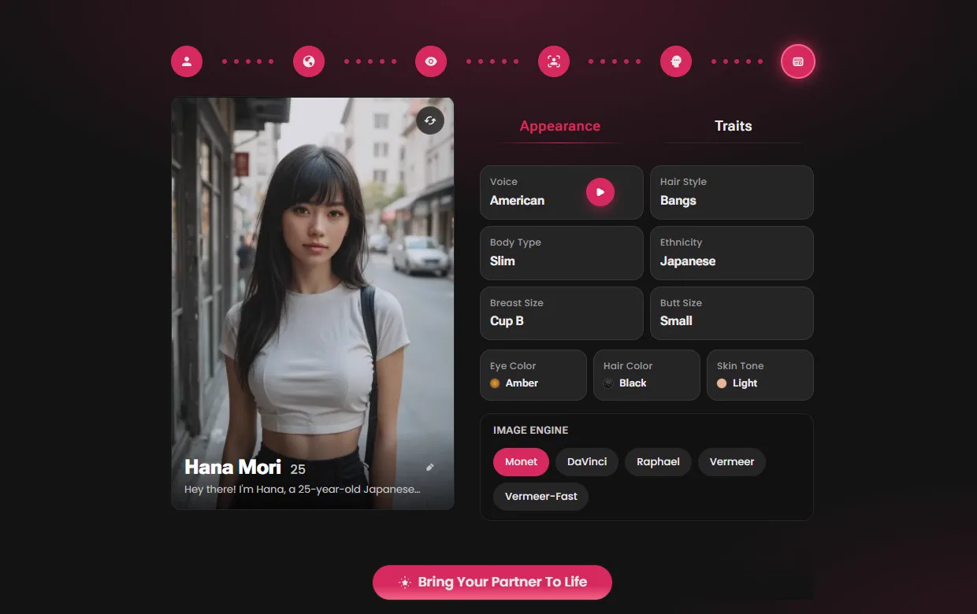This screenshot has height=614, width=977.
Task: Go to the person profile step icon
Action: tap(187, 61)
